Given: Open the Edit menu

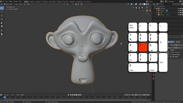Looking at the screenshot, I should [x=7, y=1].
